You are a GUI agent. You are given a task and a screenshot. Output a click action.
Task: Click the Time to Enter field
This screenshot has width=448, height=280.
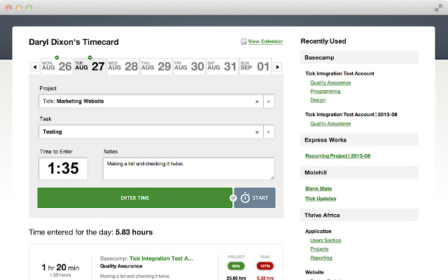pyautogui.click(x=63, y=169)
